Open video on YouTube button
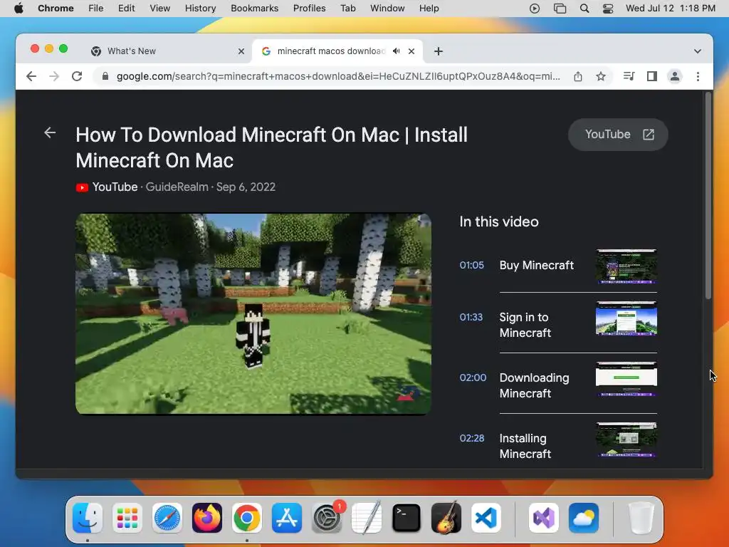 point(619,135)
